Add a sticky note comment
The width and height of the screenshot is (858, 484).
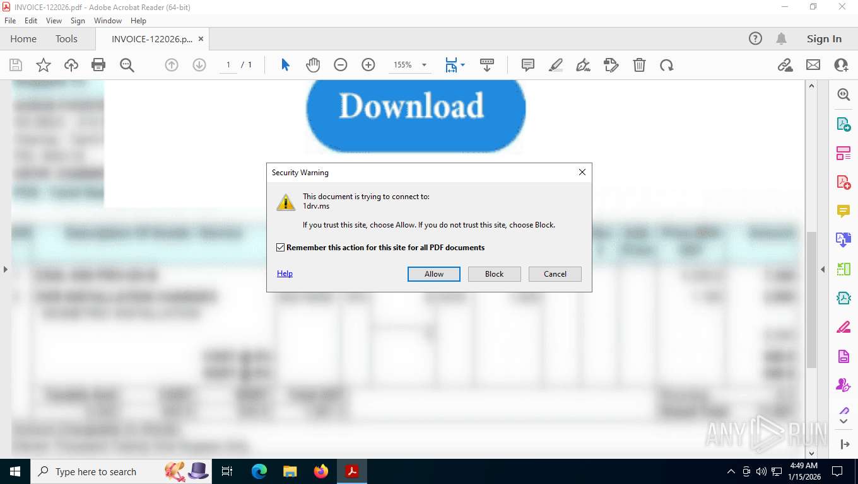(528, 65)
